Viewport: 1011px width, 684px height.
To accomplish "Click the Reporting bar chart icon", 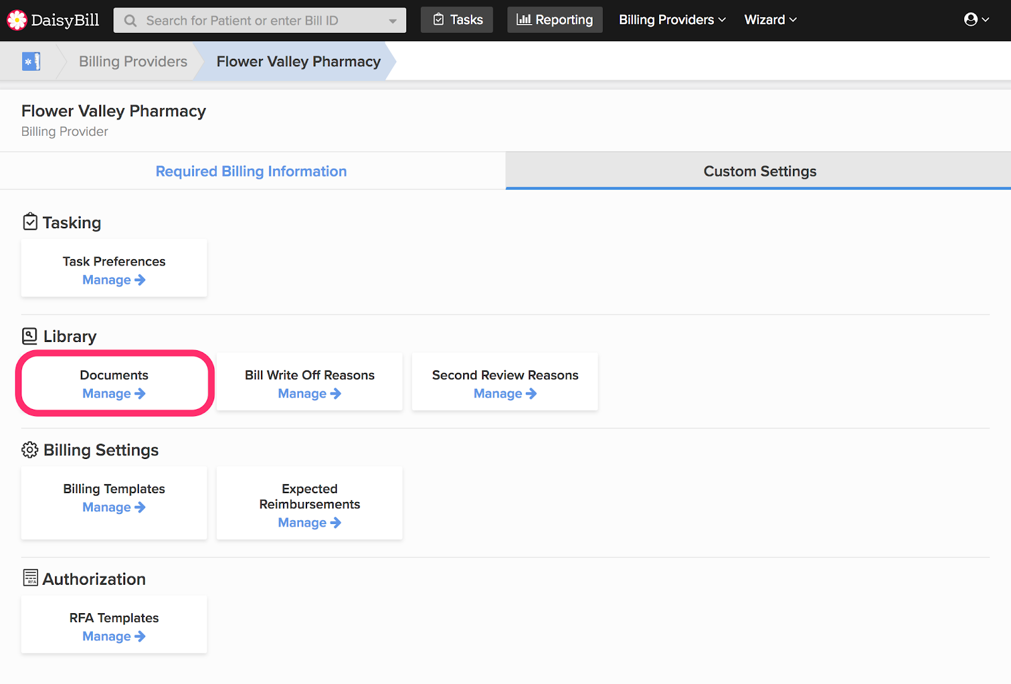I will click(x=524, y=20).
